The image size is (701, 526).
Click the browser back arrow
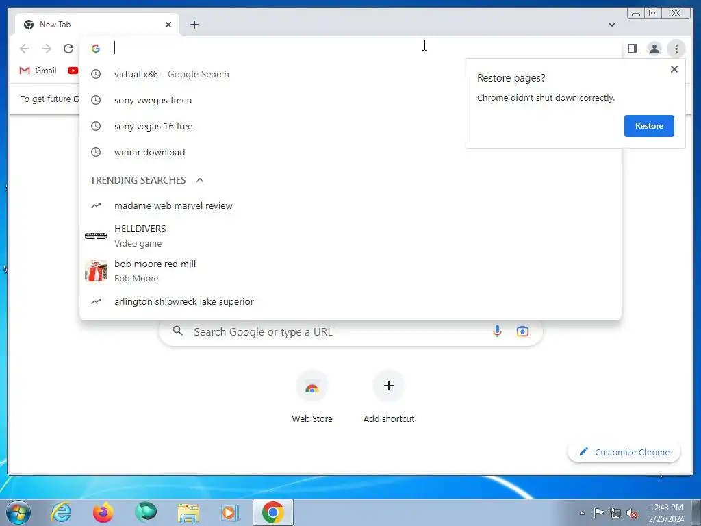(25, 49)
